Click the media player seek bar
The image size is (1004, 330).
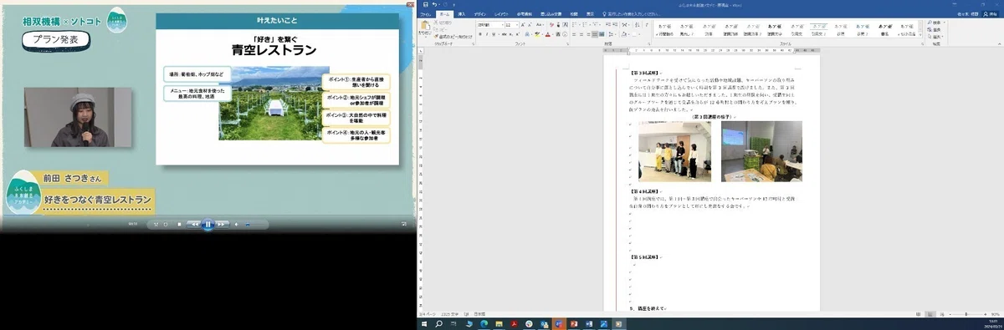tap(207, 215)
